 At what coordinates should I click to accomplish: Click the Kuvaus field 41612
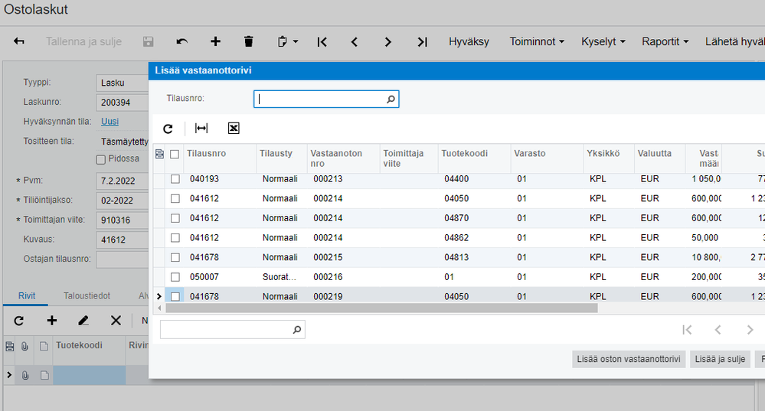[122, 240]
